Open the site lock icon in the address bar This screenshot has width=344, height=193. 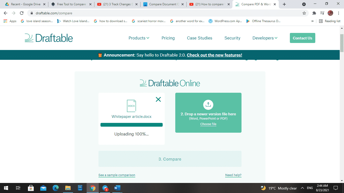point(32,13)
